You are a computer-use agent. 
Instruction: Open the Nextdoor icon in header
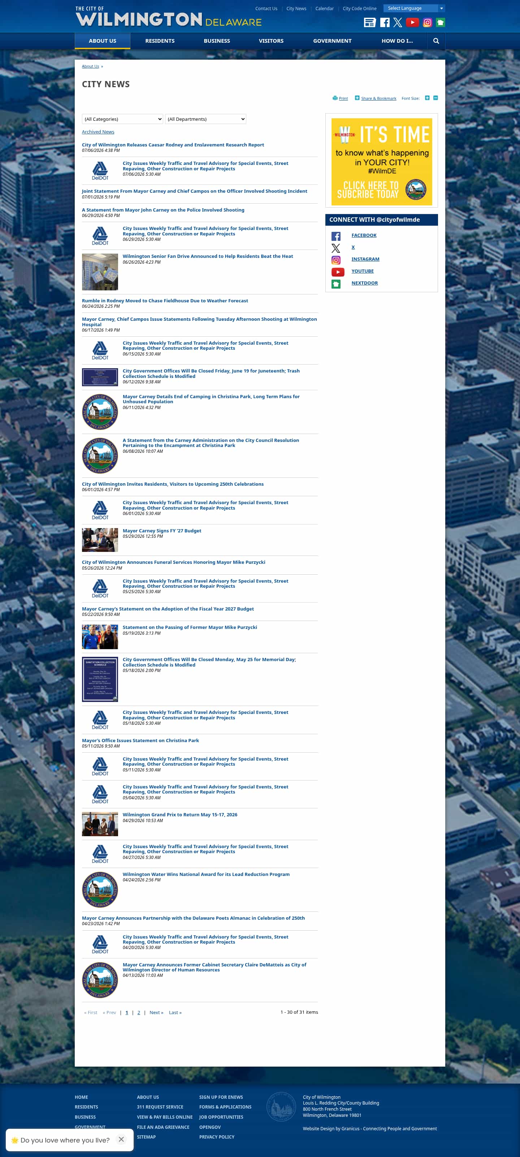(x=441, y=22)
